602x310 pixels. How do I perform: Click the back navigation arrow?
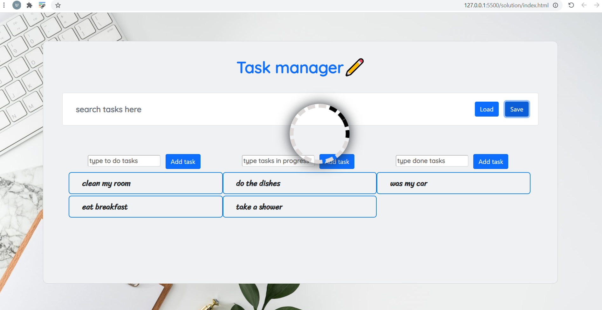coord(584,5)
